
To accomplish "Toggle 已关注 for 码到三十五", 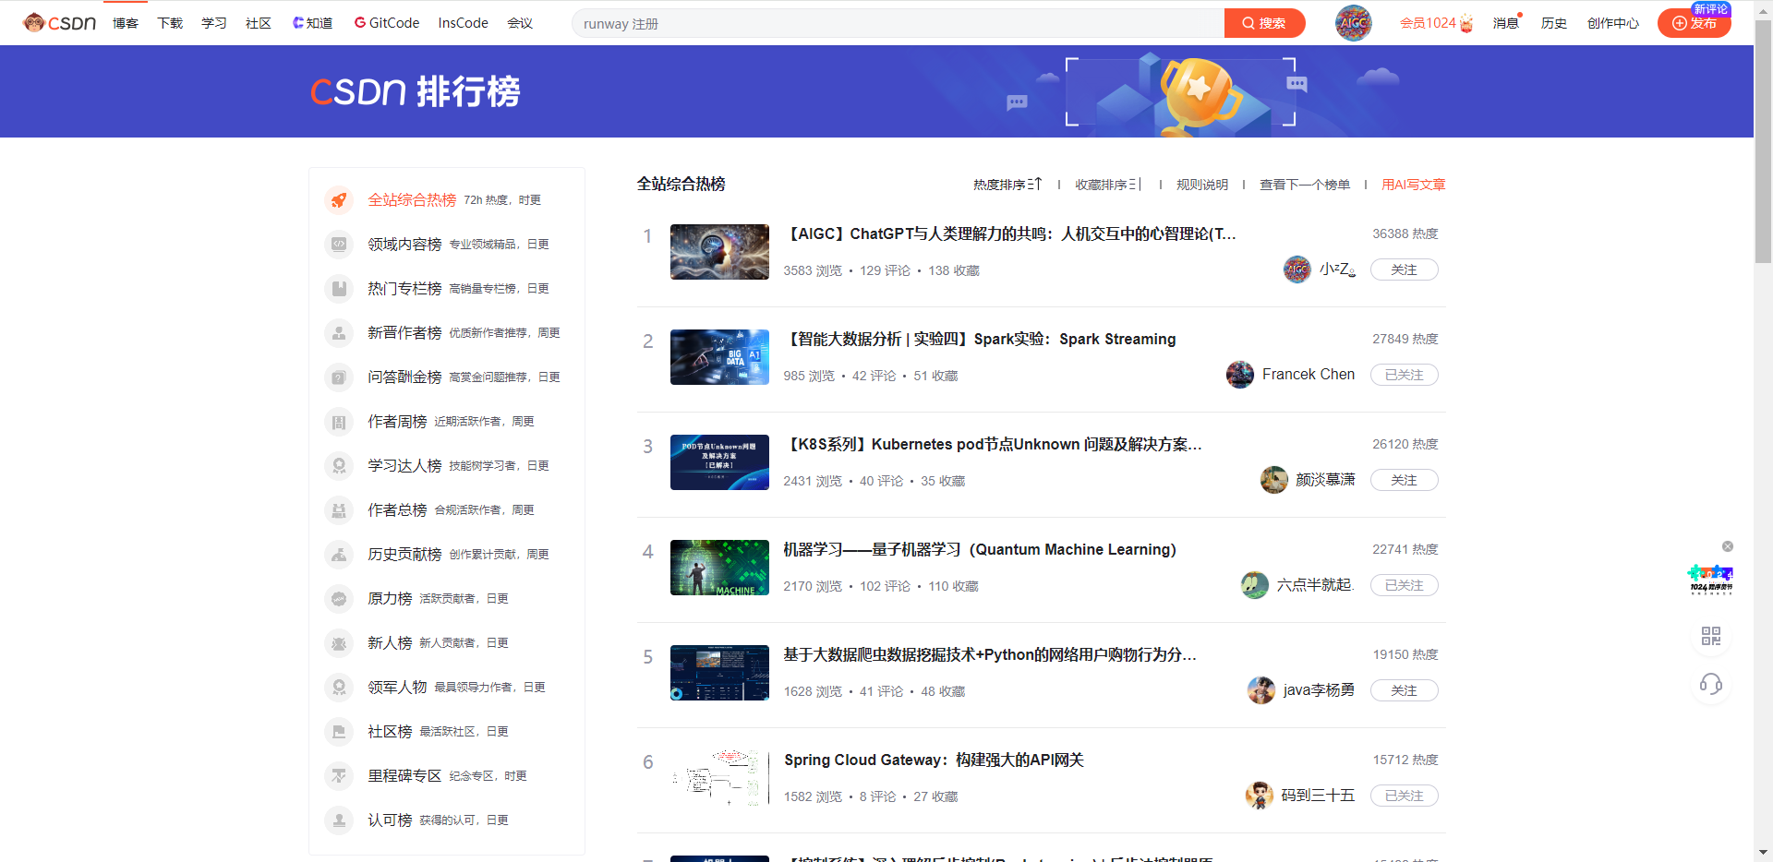I will (x=1404, y=796).
